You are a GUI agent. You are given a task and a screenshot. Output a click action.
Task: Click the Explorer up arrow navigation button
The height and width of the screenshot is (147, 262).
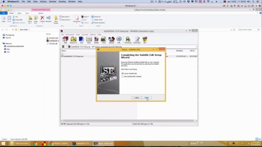(13, 30)
